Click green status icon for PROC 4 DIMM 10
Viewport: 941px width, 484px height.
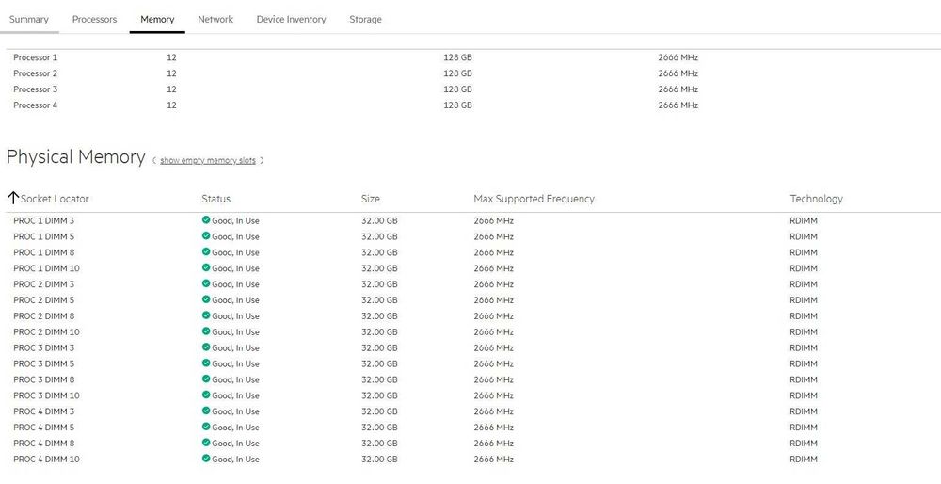(206, 459)
